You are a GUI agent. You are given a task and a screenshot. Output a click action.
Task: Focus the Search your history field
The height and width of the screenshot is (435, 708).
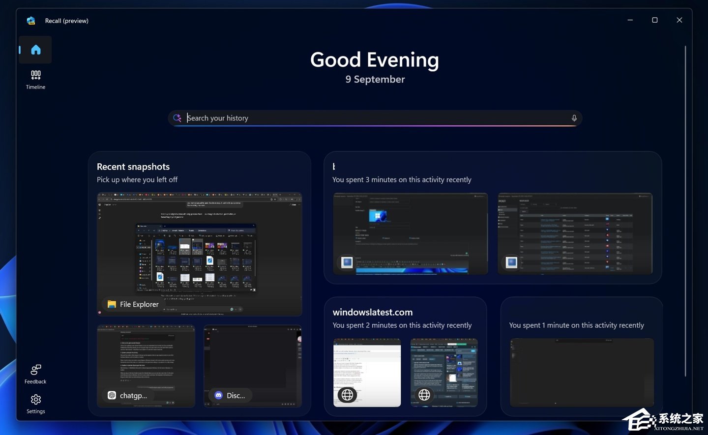click(x=375, y=118)
